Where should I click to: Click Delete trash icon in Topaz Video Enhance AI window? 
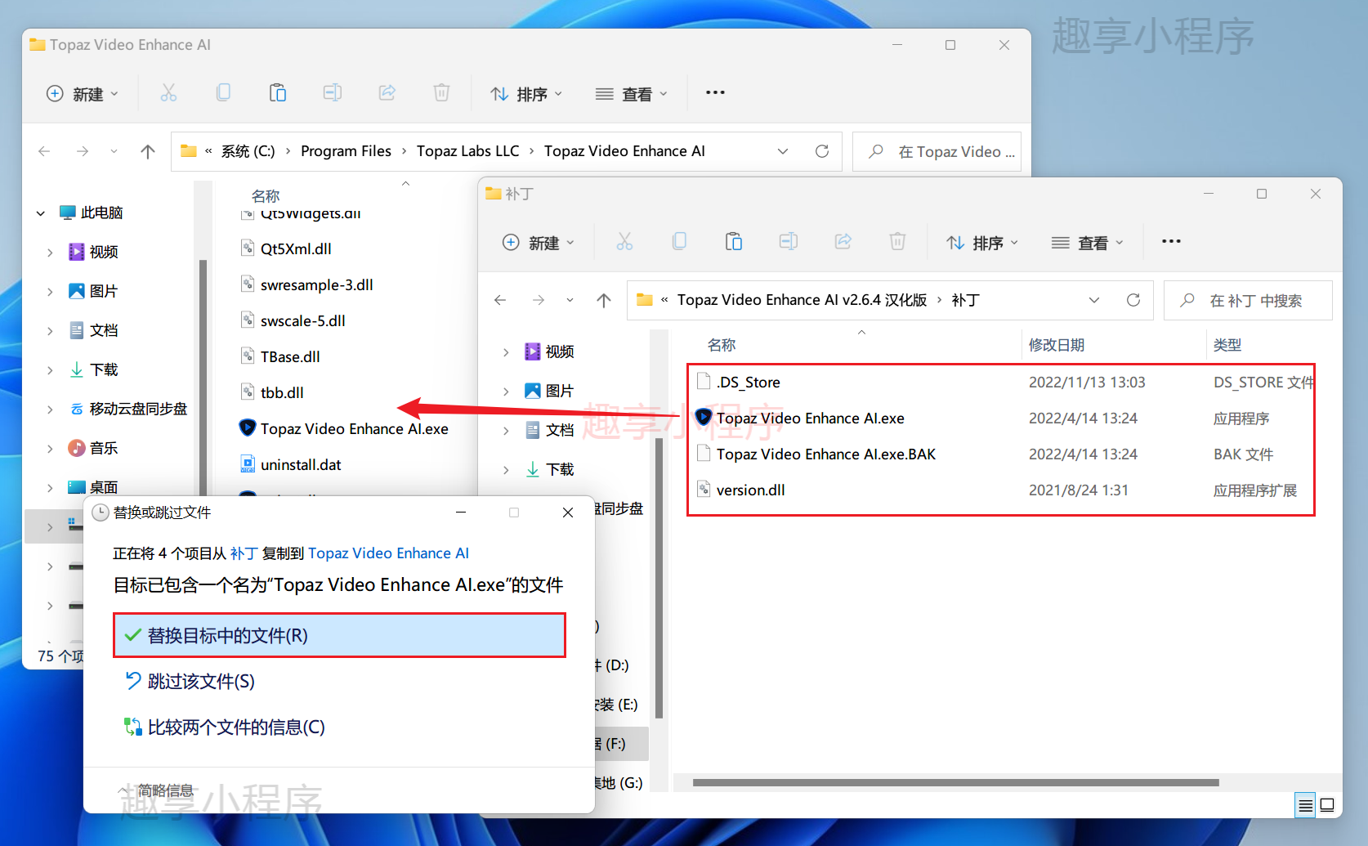coord(441,93)
